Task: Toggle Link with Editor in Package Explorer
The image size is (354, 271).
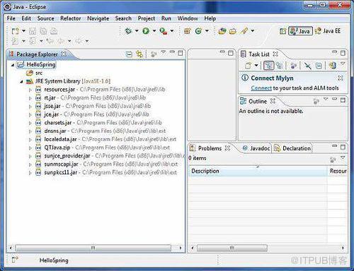Action: click(x=139, y=54)
